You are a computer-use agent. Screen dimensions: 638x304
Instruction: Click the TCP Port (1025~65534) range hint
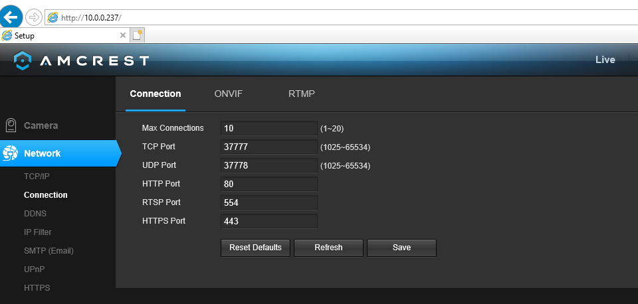pyautogui.click(x=345, y=147)
